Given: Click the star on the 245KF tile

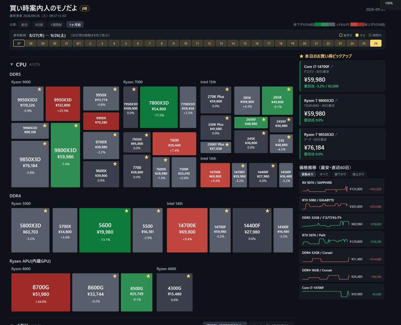Looking at the screenshot, I should [289, 120].
